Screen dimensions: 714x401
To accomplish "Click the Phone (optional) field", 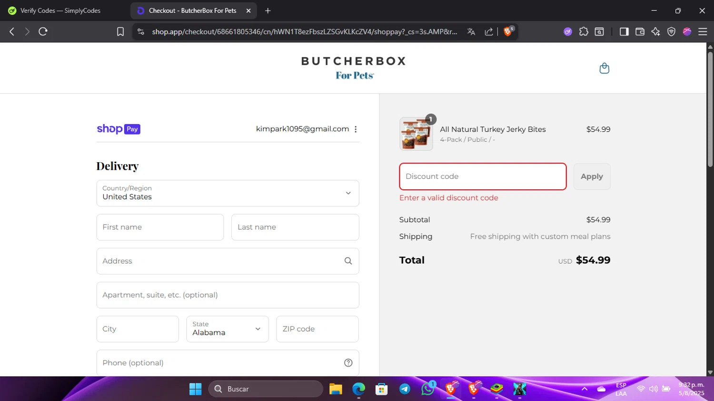I will point(228,362).
